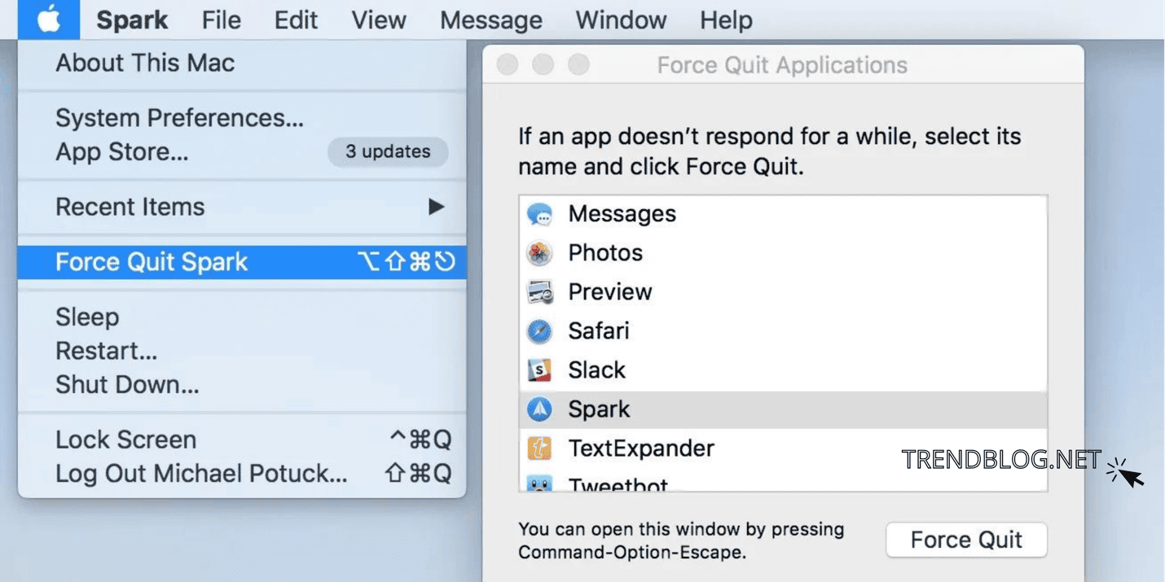The image size is (1165, 582).
Task: Select Messages text in the app list
Action: [x=622, y=214]
